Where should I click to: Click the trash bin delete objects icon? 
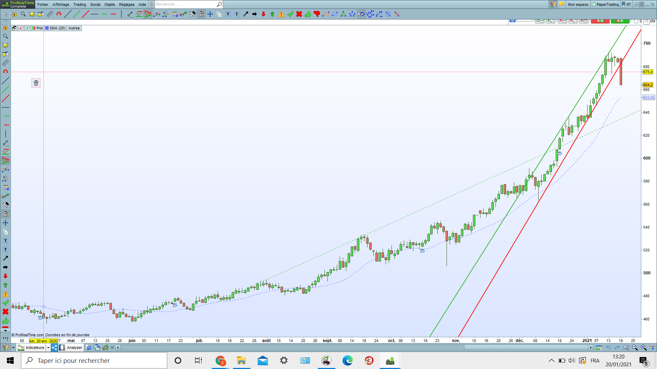pyautogui.click(x=201, y=14)
